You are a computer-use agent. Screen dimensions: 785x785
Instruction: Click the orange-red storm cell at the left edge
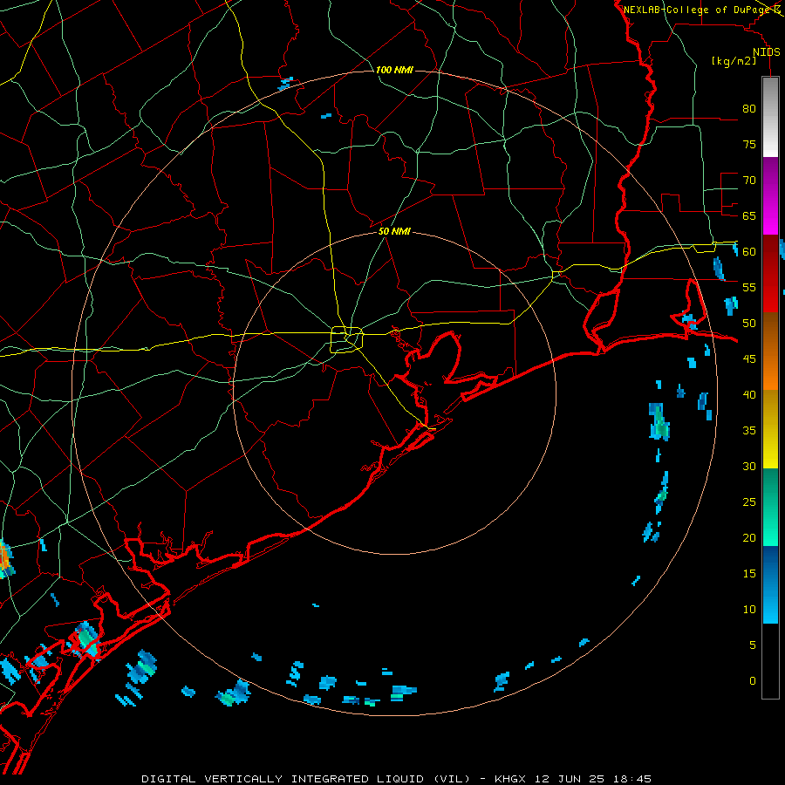coord(4,558)
